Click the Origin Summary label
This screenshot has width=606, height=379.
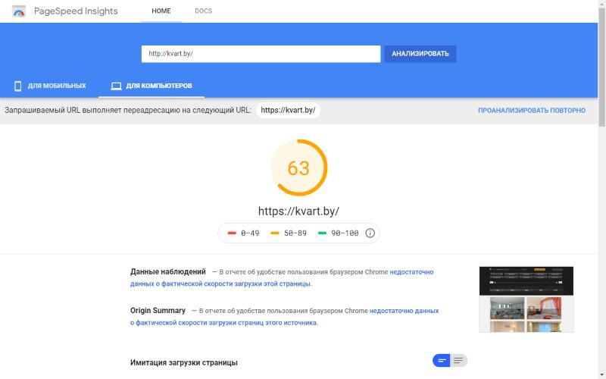tap(158, 311)
